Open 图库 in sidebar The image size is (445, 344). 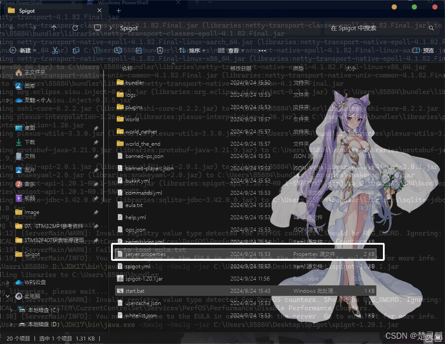(x=25, y=86)
